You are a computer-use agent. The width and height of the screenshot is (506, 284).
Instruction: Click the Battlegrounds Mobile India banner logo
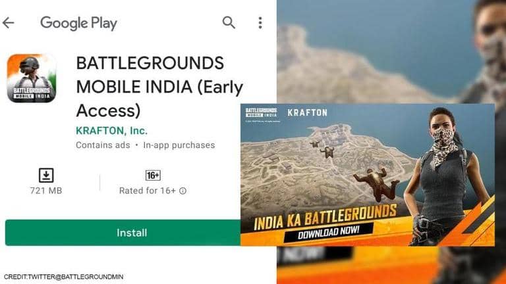pos(262,112)
